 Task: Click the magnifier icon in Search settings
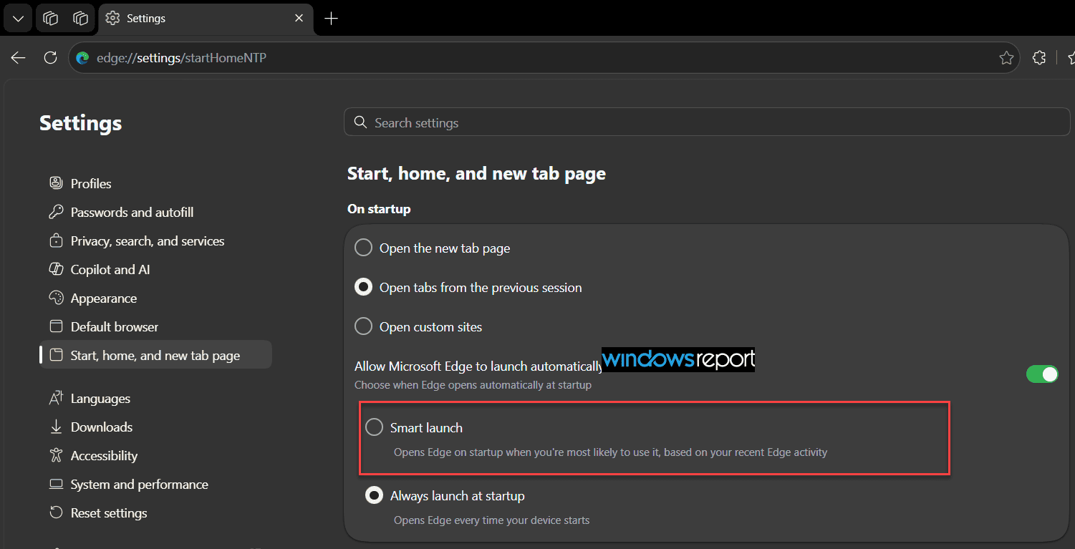[360, 122]
